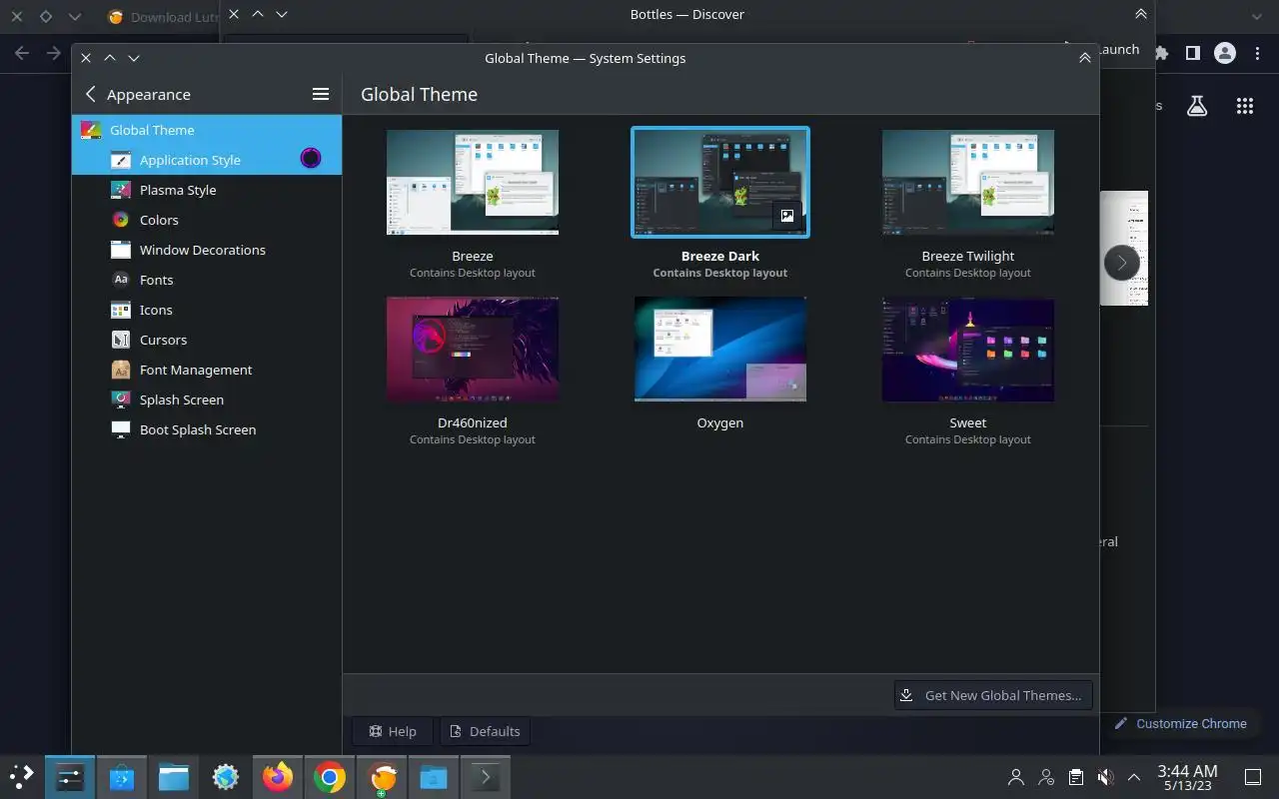Click the show desktop button
The image size is (1279, 799).
click(1253, 777)
